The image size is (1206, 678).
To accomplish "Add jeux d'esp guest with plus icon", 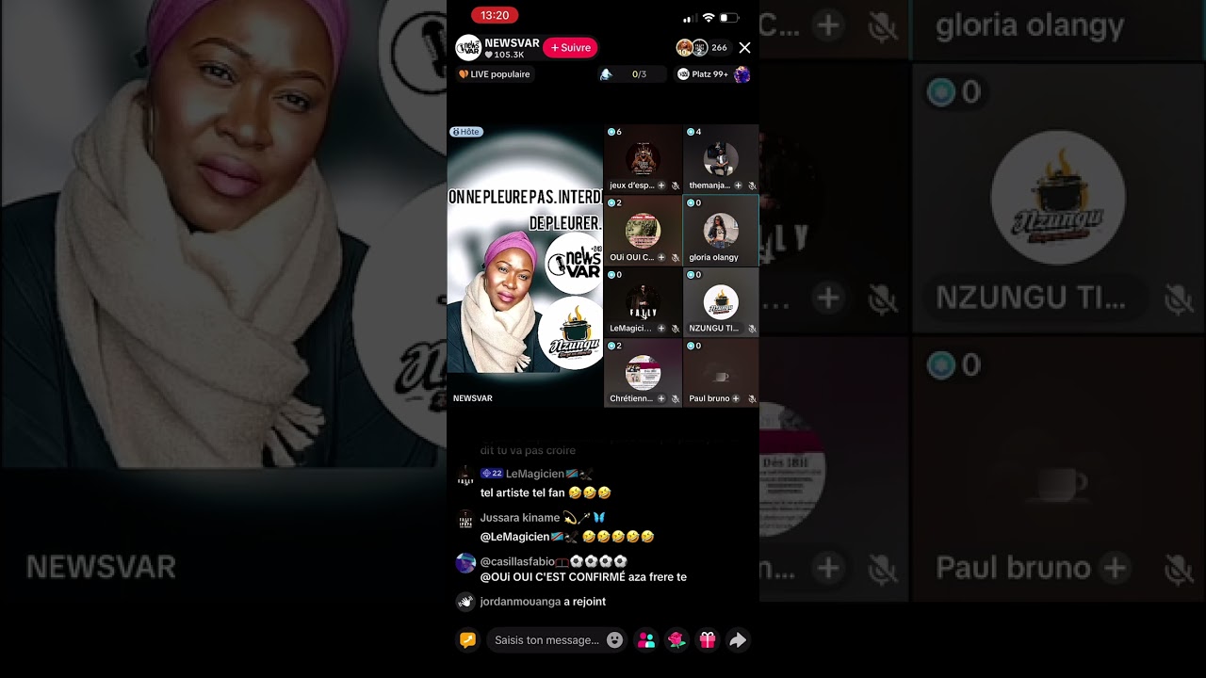I will (x=661, y=186).
